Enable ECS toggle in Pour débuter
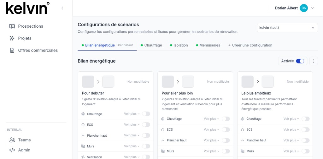The width and height of the screenshot is (323, 159). tap(146, 125)
